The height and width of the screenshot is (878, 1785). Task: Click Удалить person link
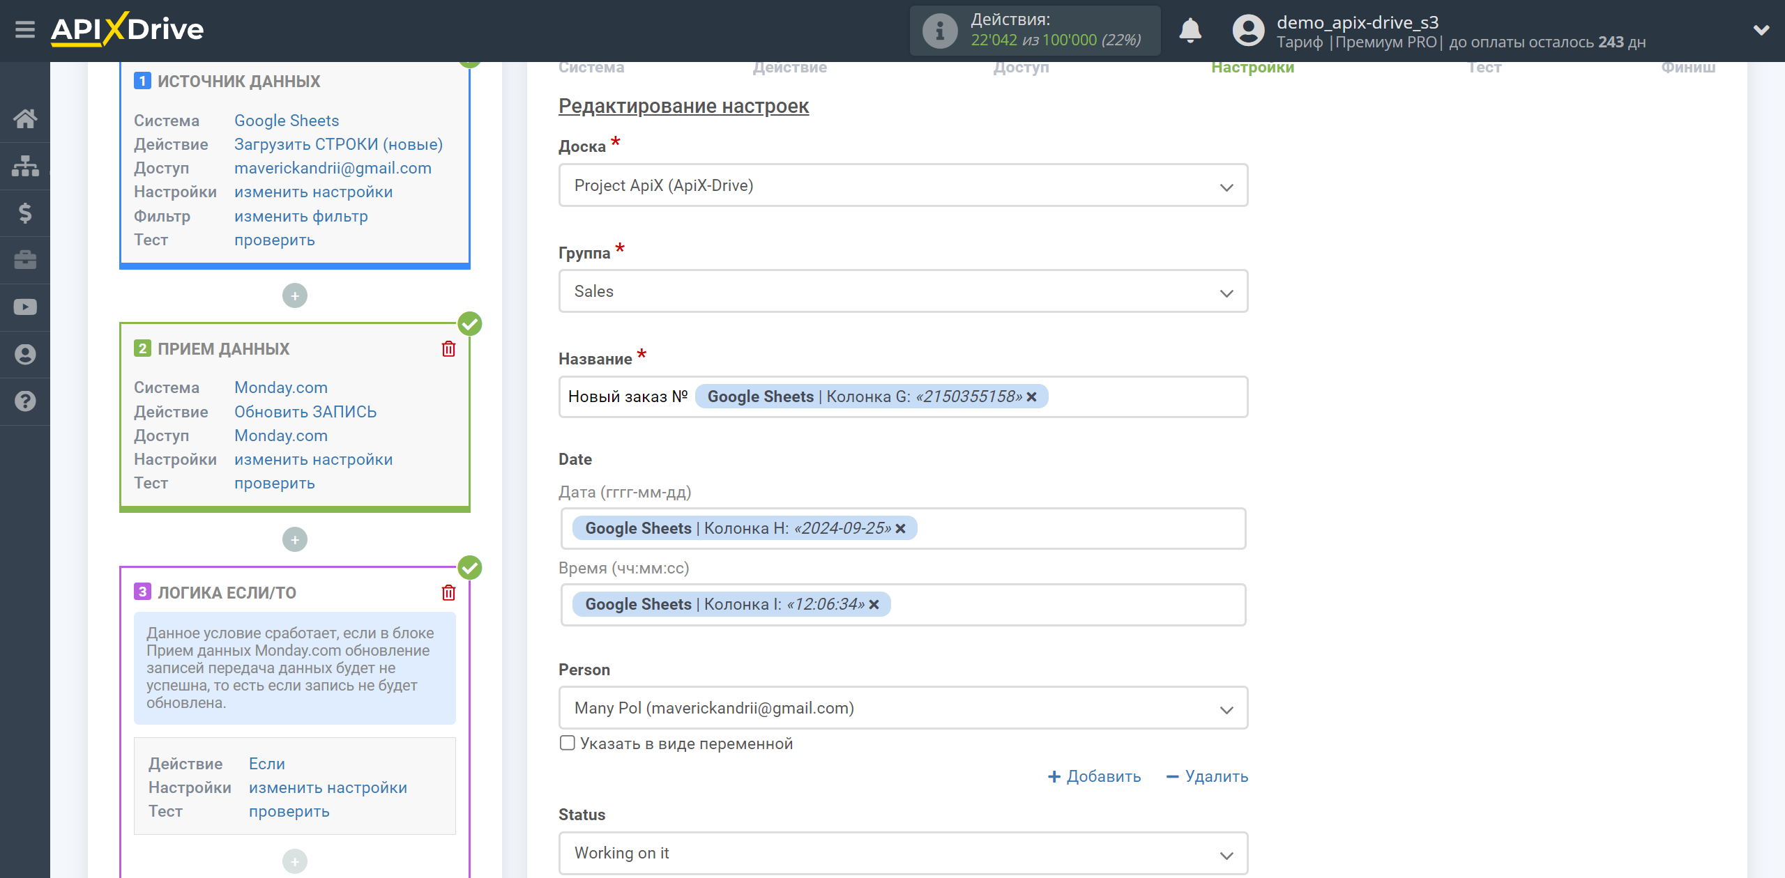[1207, 776]
